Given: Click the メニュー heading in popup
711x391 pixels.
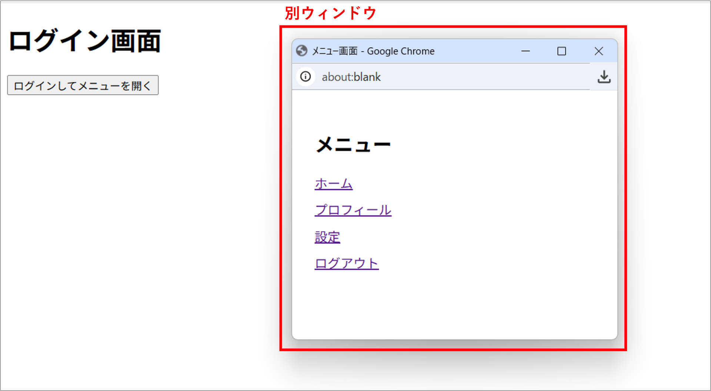Looking at the screenshot, I should pos(353,144).
